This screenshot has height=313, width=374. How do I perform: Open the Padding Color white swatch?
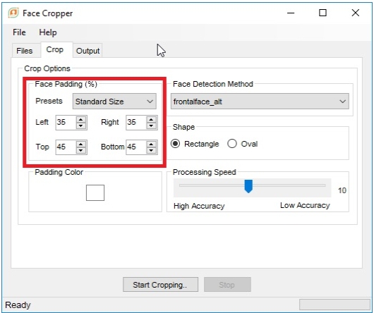[95, 192]
